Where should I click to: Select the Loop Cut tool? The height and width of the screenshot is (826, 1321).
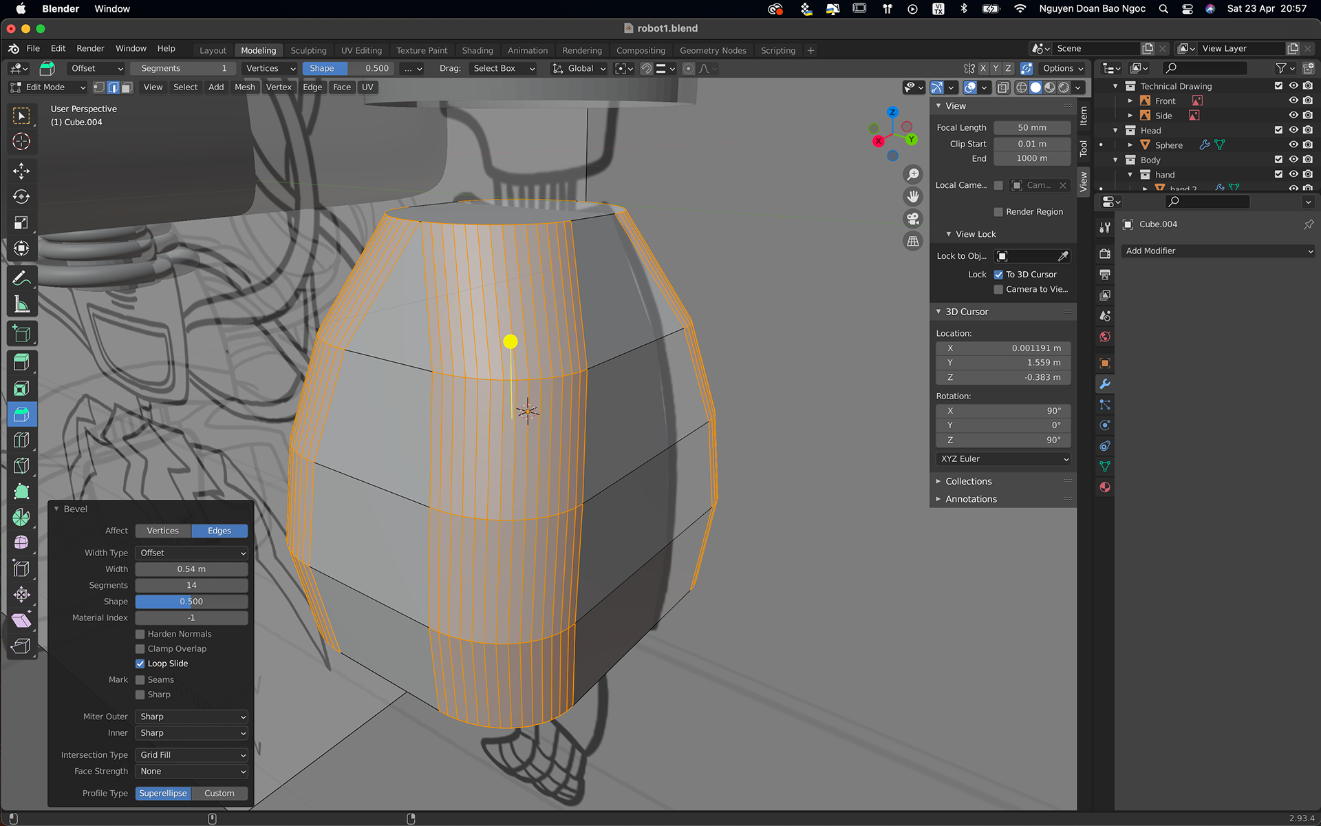(21, 441)
